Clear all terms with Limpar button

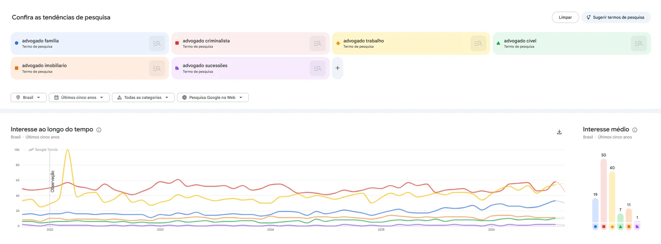click(x=565, y=17)
